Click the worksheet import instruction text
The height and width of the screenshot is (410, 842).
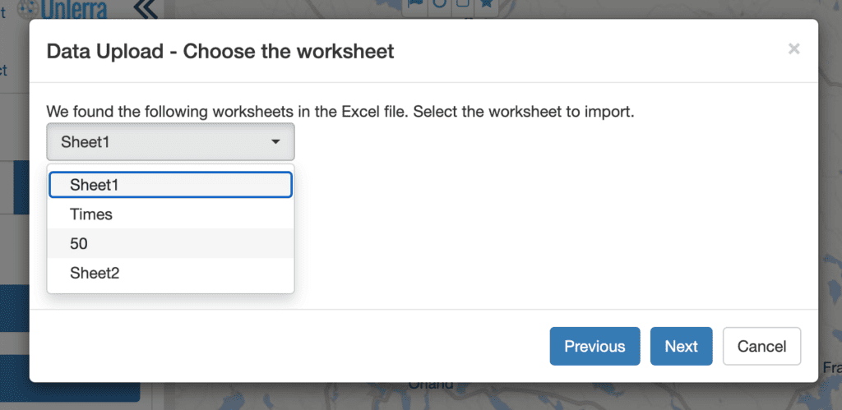(x=340, y=113)
